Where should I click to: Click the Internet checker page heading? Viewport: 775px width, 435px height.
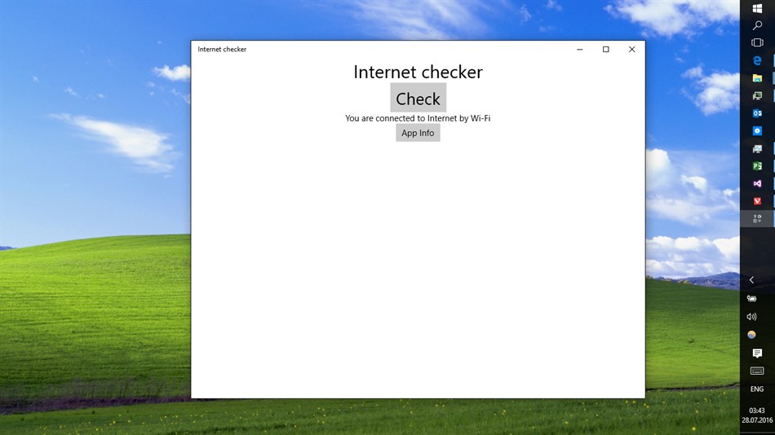coord(418,72)
